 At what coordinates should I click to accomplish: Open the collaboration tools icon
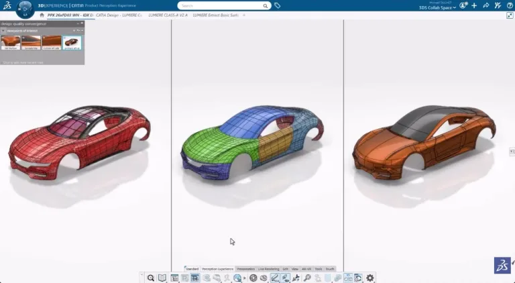tap(498, 5)
